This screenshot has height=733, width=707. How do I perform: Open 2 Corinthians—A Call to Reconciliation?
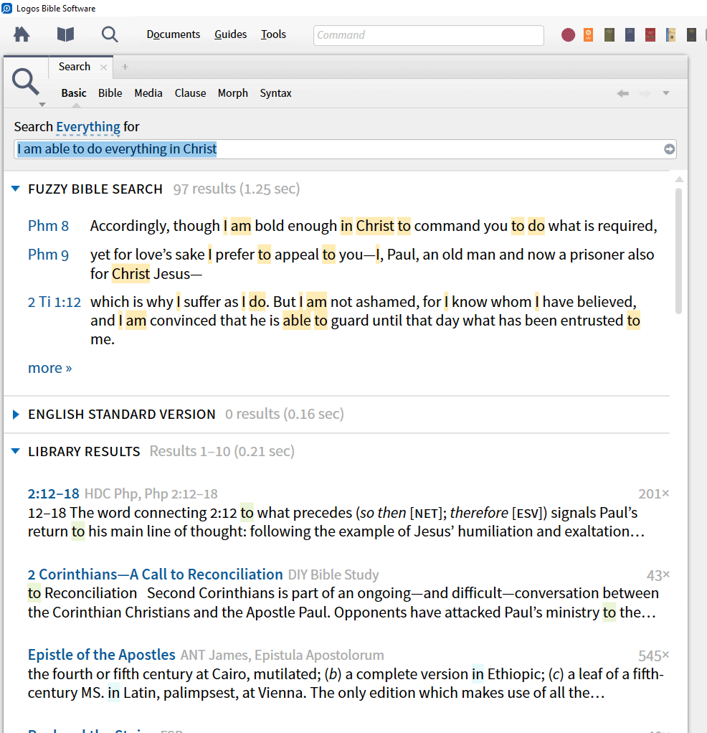tap(155, 574)
